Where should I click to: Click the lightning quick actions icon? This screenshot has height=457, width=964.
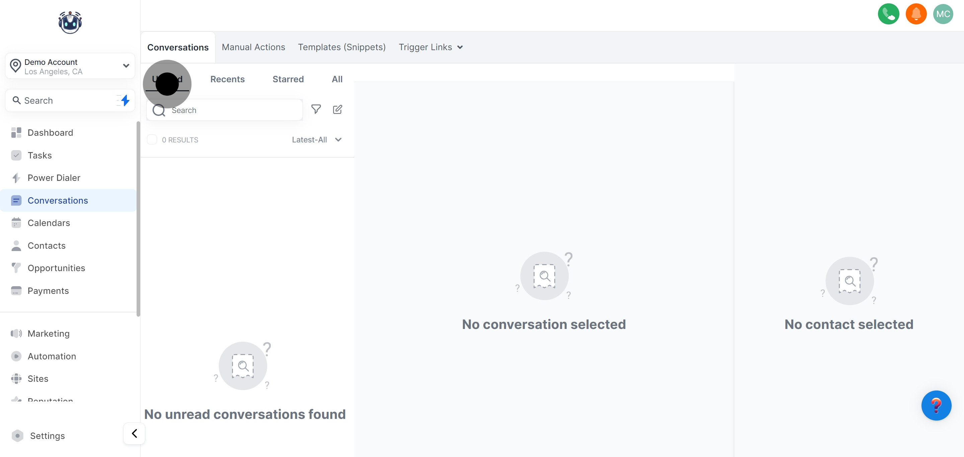point(125,100)
